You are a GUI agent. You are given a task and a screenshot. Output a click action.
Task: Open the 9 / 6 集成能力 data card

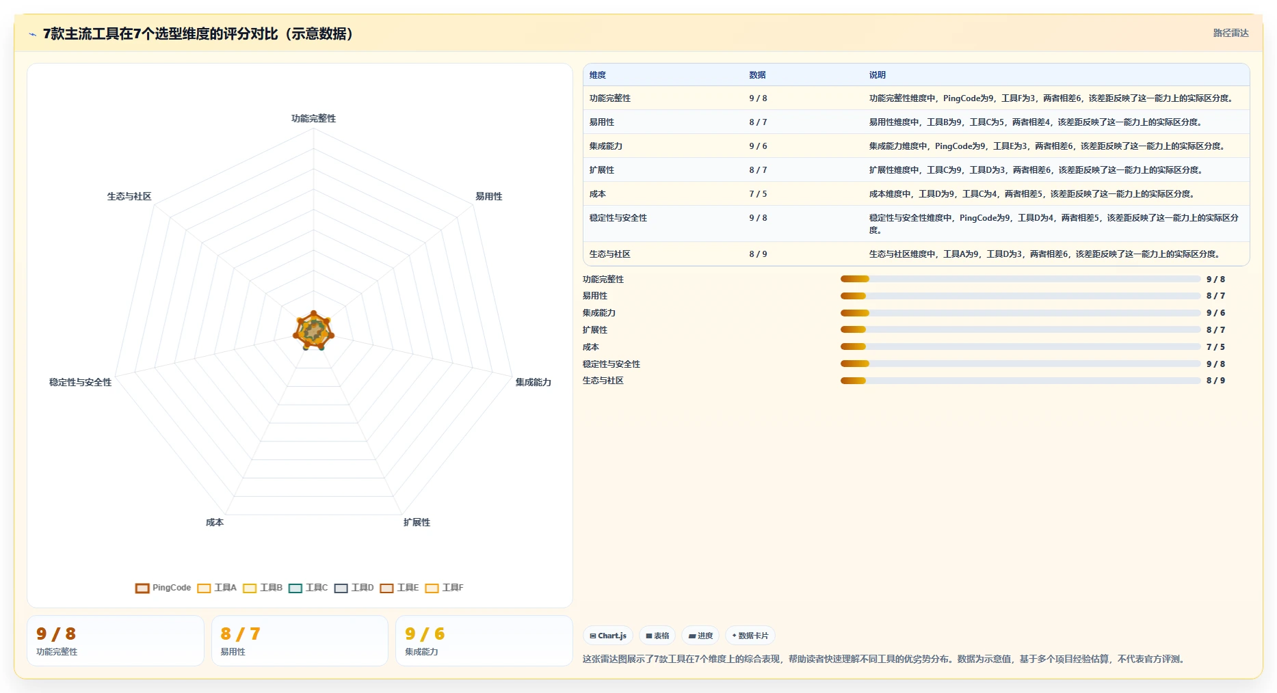(484, 641)
